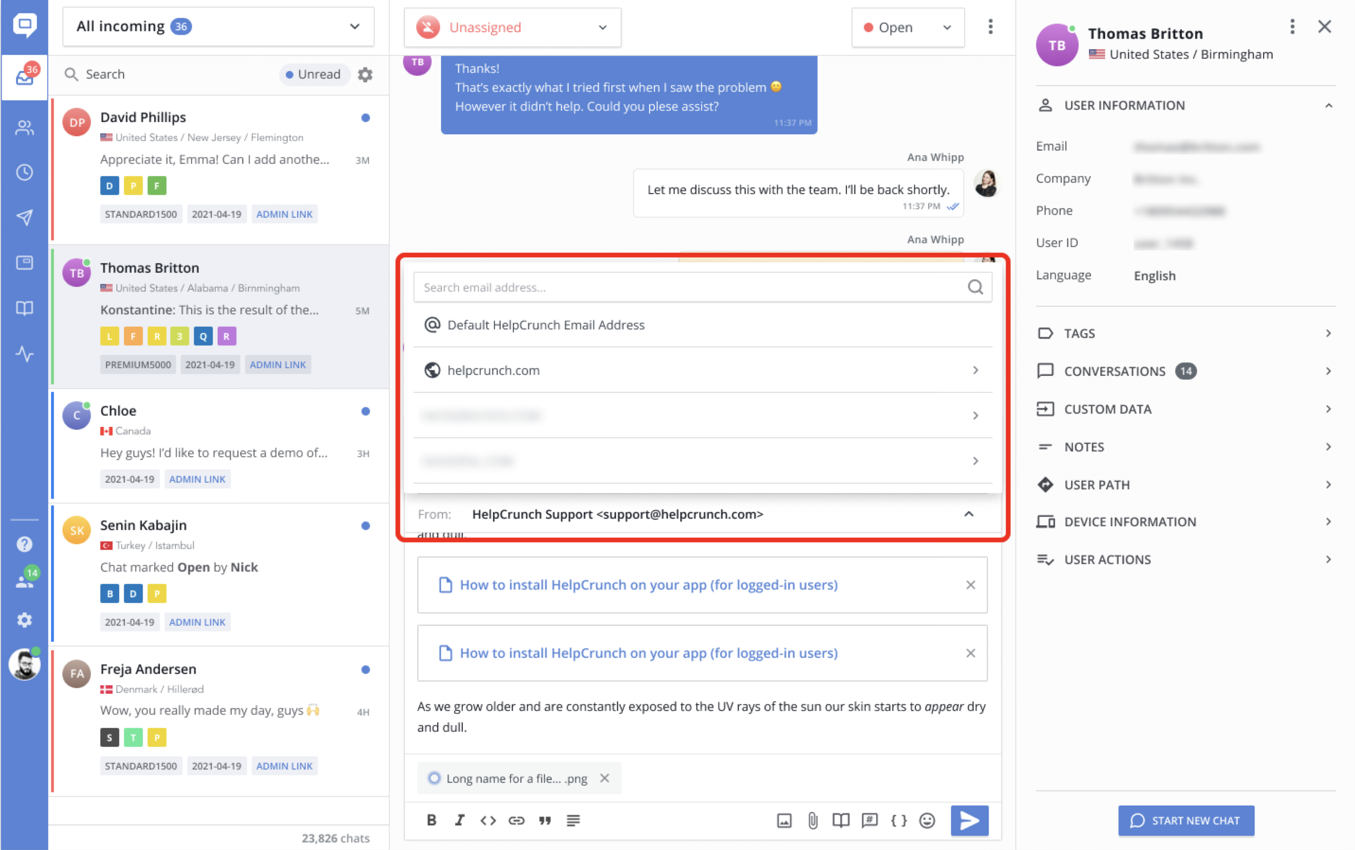Collapse the User Information section
This screenshot has height=850, width=1355.
(1329, 106)
